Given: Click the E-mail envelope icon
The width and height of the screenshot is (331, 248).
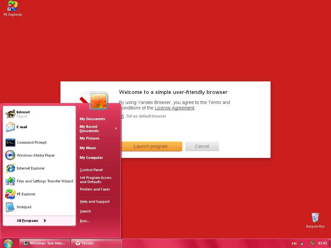Looking at the screenshot, I should click(x=10, y=127).
